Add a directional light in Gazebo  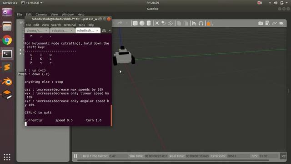[171, 23]
